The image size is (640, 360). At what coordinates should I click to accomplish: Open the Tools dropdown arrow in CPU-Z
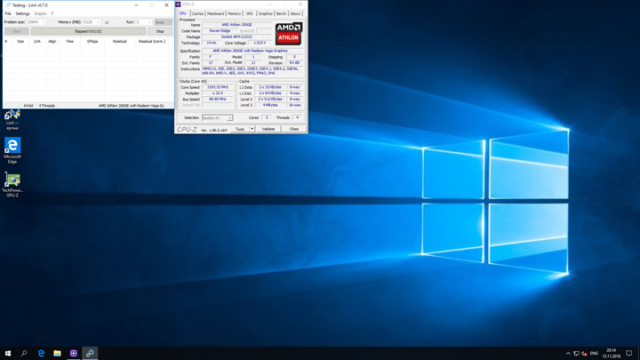pyautogui.click(x=252, y=129)
